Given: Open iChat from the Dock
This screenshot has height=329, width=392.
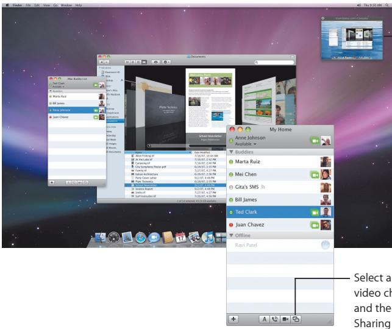Looking at the screenshot, I should tap(154, 238).
